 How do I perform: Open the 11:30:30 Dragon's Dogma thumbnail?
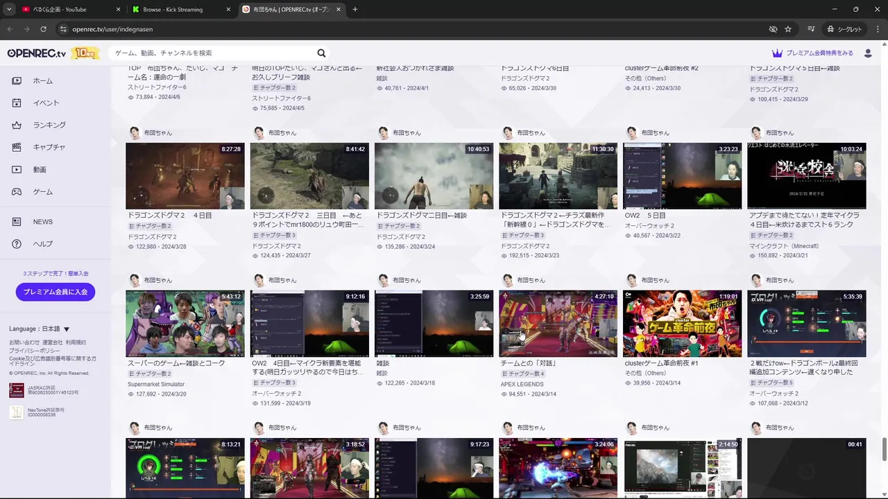558,176
